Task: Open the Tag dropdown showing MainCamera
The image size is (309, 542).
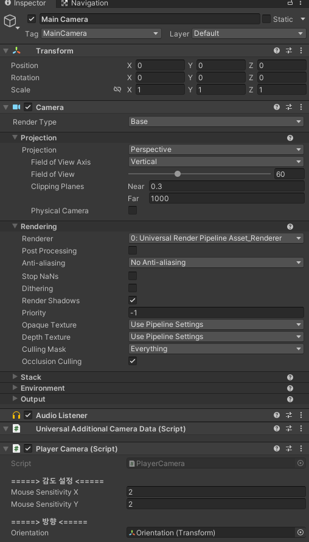Action: (101, 33)
